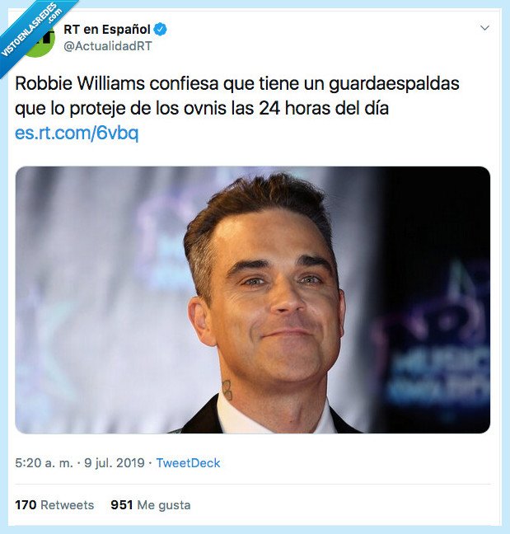Viewport: 510px width, 534px height.
Task: Open the RT green profile avatar
Action: [40, 41]
